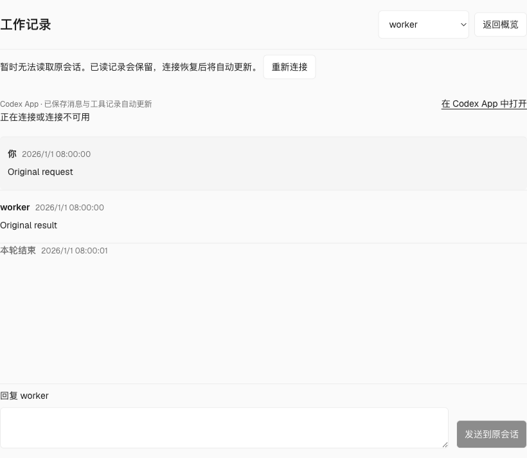Click the 'Original result' message text

coord(28,225)
